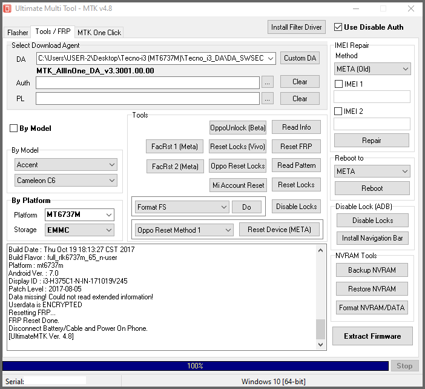The width and height of the screenshot is (425, 389).
Task: Click the Auth file path input field
Action: coord(147,82)
